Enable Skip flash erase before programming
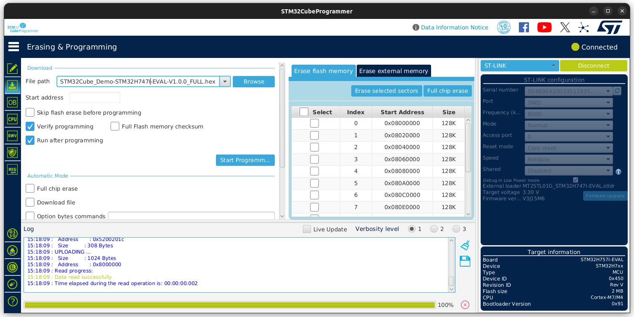 30,113
